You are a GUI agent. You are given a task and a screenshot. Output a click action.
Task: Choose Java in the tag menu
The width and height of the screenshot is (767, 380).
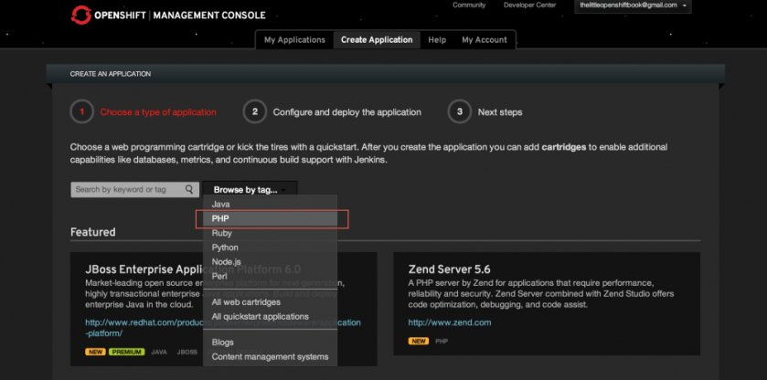coord(221,204)
